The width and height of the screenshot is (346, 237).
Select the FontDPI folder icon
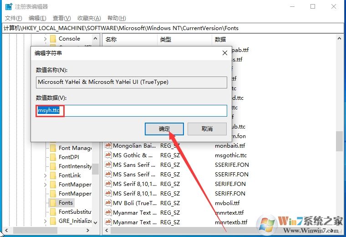(53, 157)
